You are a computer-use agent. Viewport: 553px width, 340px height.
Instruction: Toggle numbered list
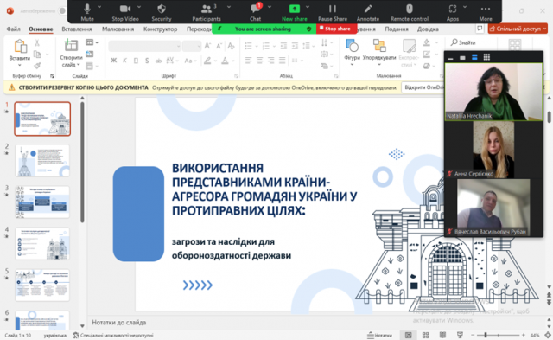click(x=266, y=46)
